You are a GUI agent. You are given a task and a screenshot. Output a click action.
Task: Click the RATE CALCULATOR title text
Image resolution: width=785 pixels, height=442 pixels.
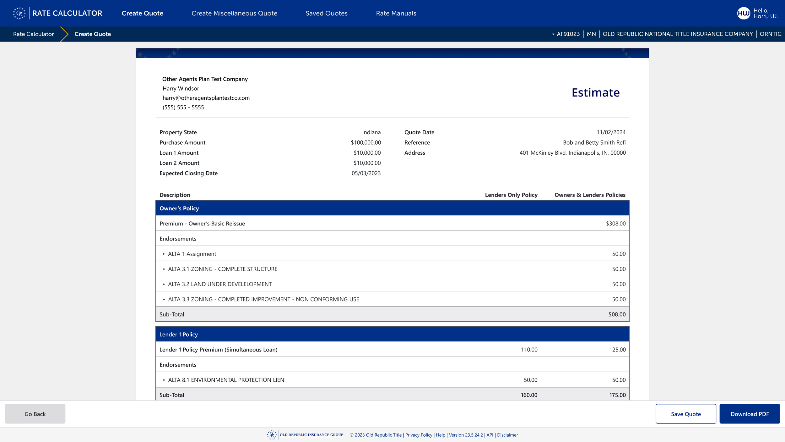67,13
